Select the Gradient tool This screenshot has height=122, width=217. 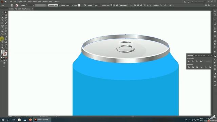6,37
